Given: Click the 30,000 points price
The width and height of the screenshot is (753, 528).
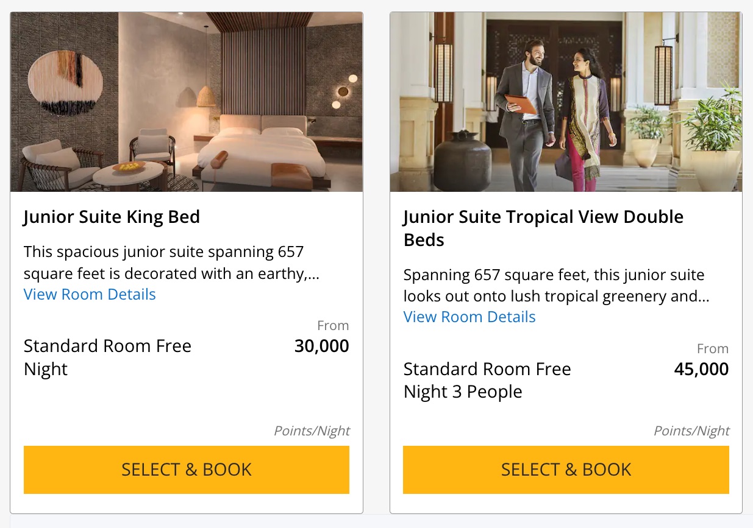Looking at the screenshot, I should click(321, 346).
